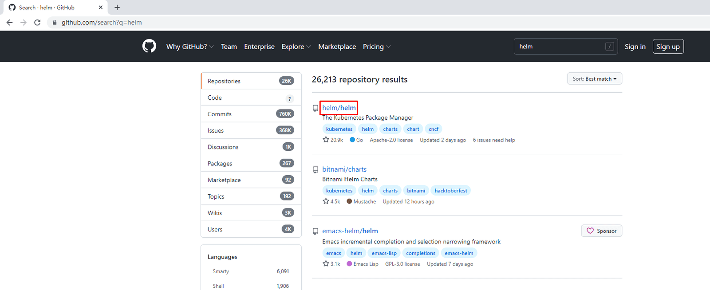Click the Emacs Lisp language dot
The height and width of the screenshot is (290, 710).
tap(349, 264)
